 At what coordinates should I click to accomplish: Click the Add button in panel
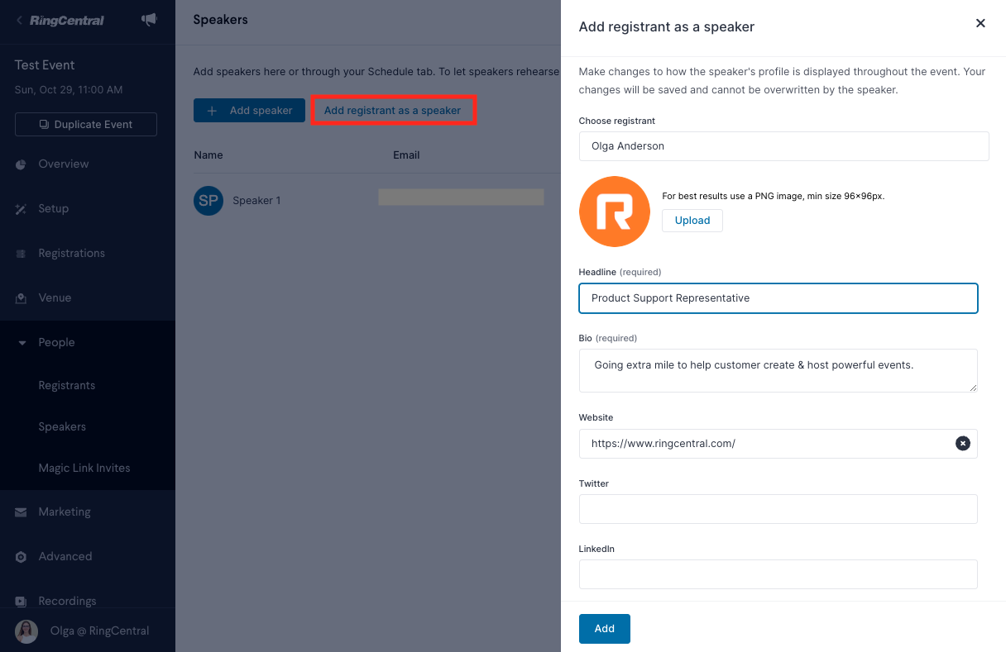(x=605, y=629)
